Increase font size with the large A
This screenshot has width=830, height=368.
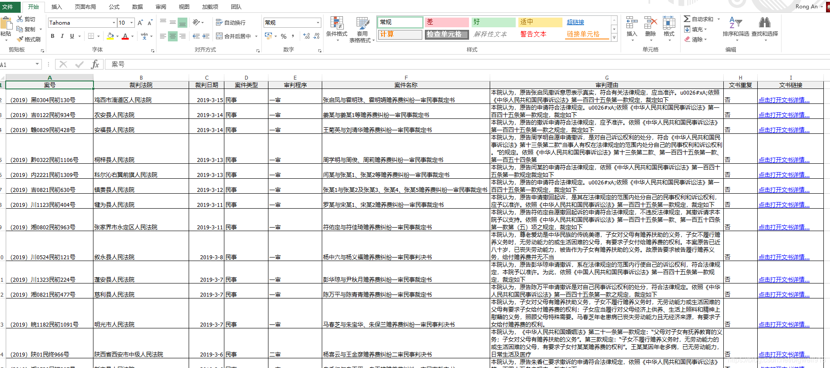coord(140,22)
